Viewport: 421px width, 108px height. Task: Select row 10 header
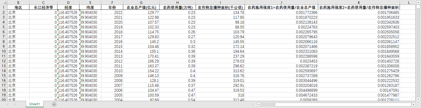point(4,51)
